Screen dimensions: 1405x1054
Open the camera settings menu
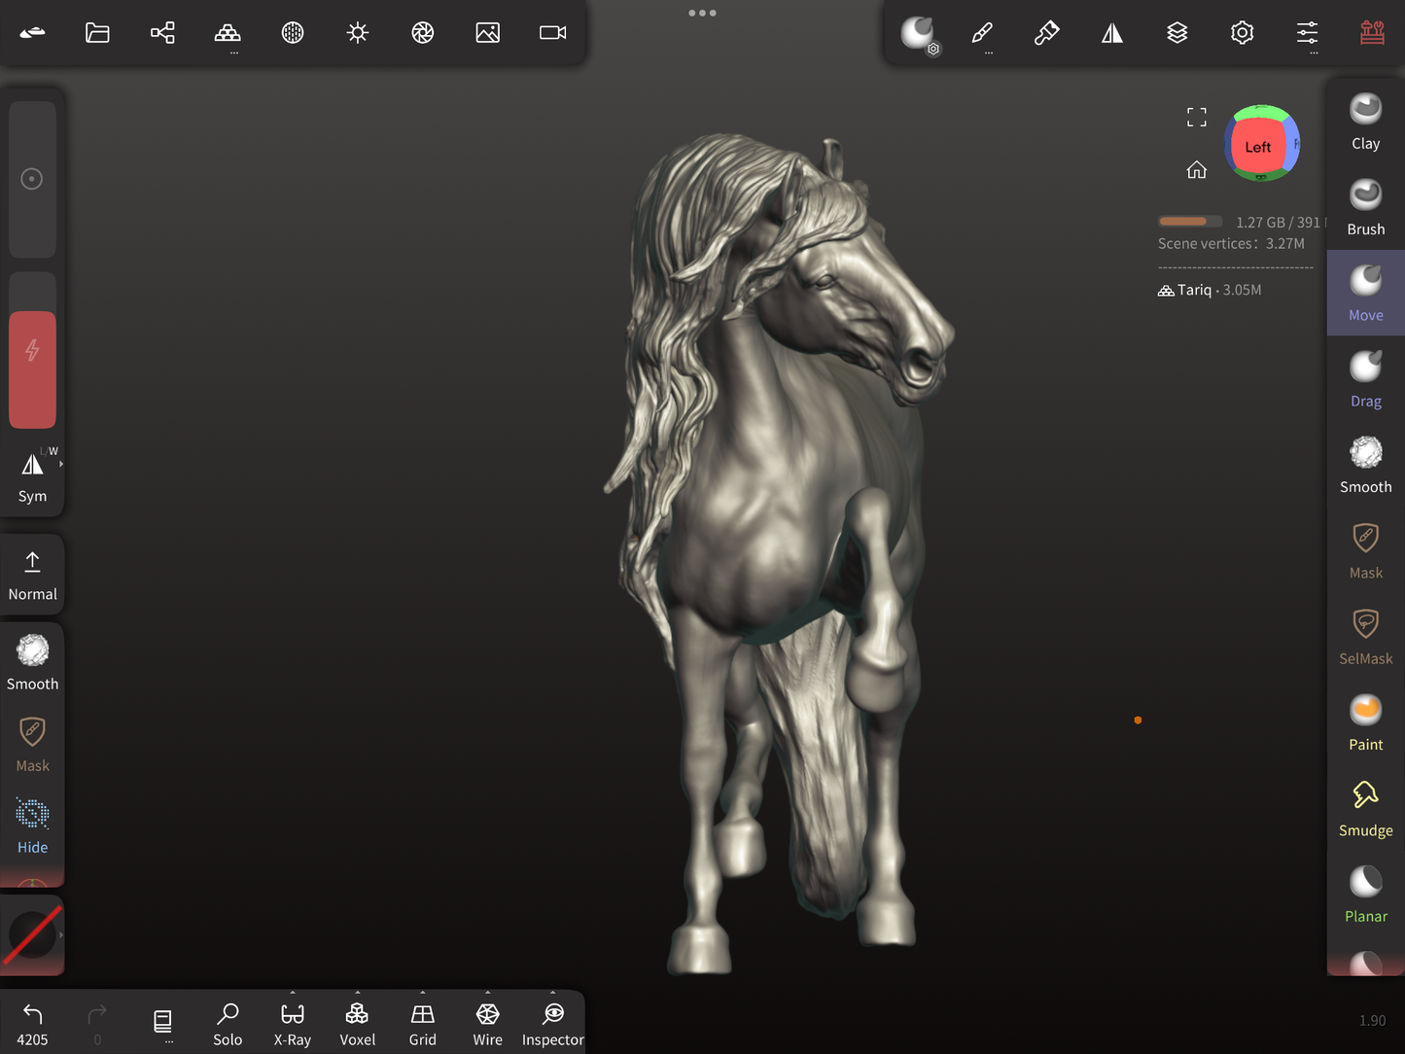[x=552, y=33]
